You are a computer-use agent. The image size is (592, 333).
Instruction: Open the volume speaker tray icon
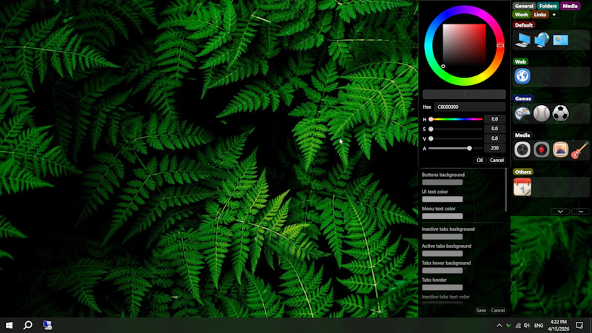(x=527, y=326)
